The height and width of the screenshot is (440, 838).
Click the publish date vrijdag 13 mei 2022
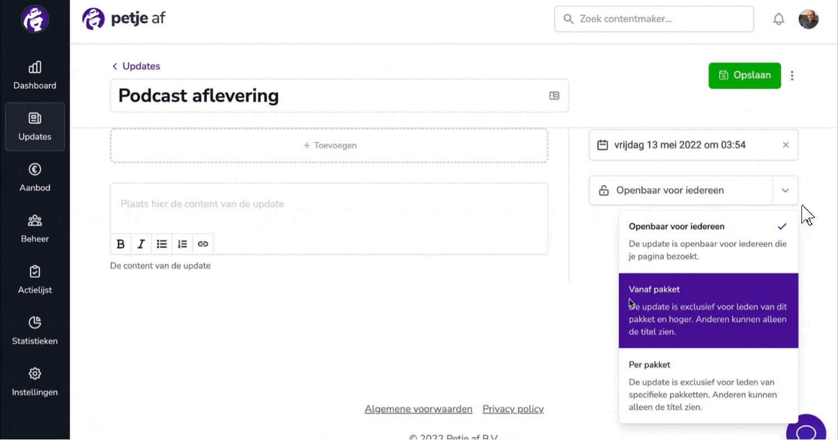point(680,145)
